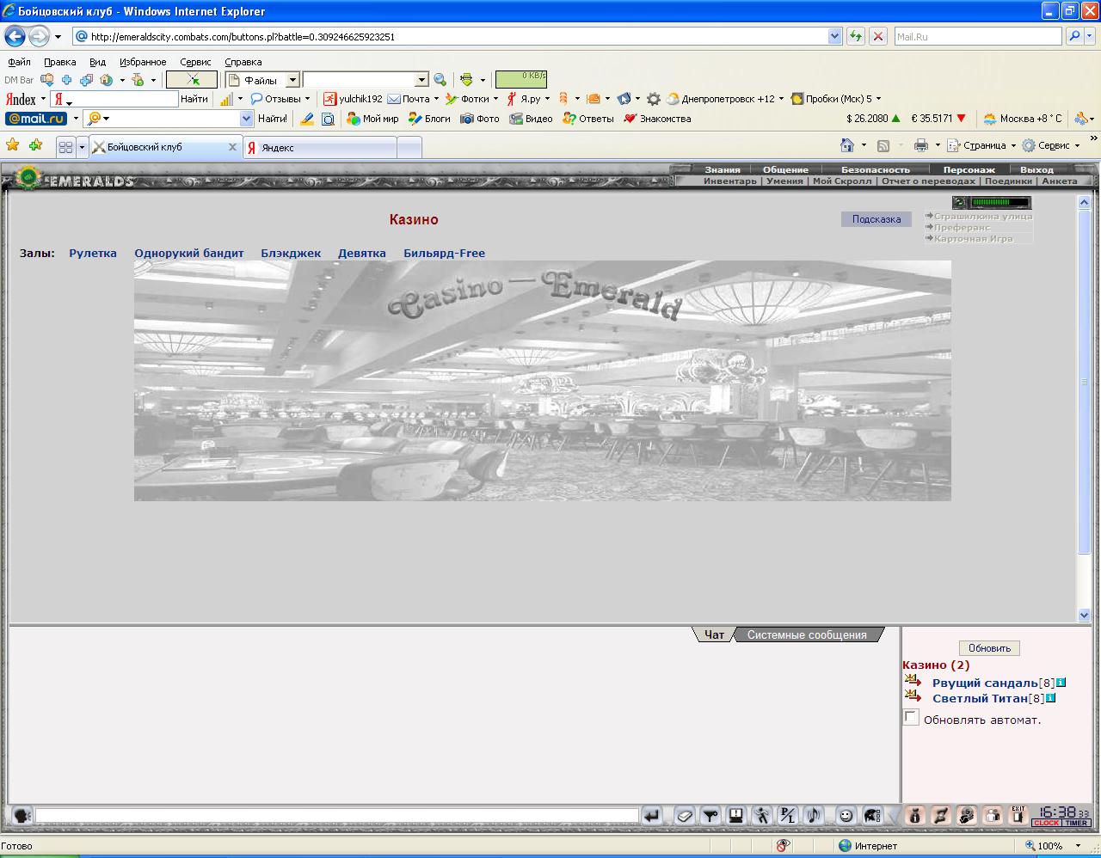The image size is (1101, 858).
Task: Click the Casino Emerald banner image
Action: [x=543, y=381]
